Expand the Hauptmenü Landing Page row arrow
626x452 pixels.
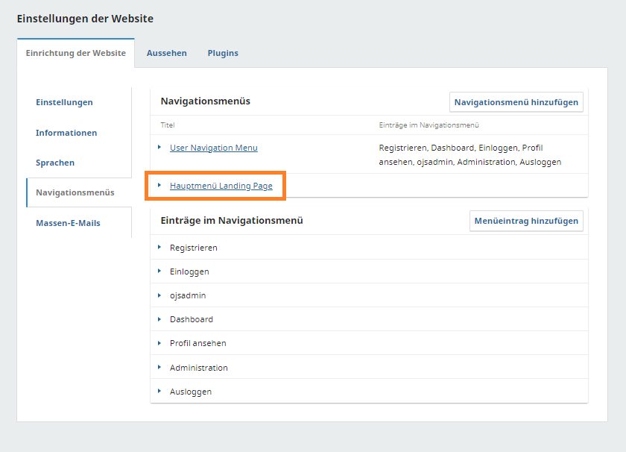click(159, 186)
